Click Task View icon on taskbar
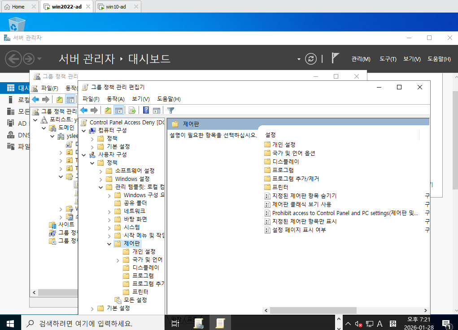458x330 pixels. (175, 323)
